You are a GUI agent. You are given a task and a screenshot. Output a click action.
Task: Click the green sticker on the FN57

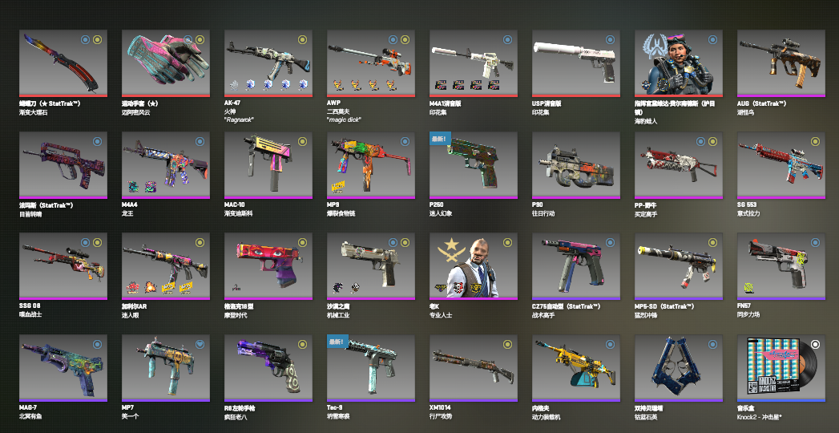tap(748, 289)
